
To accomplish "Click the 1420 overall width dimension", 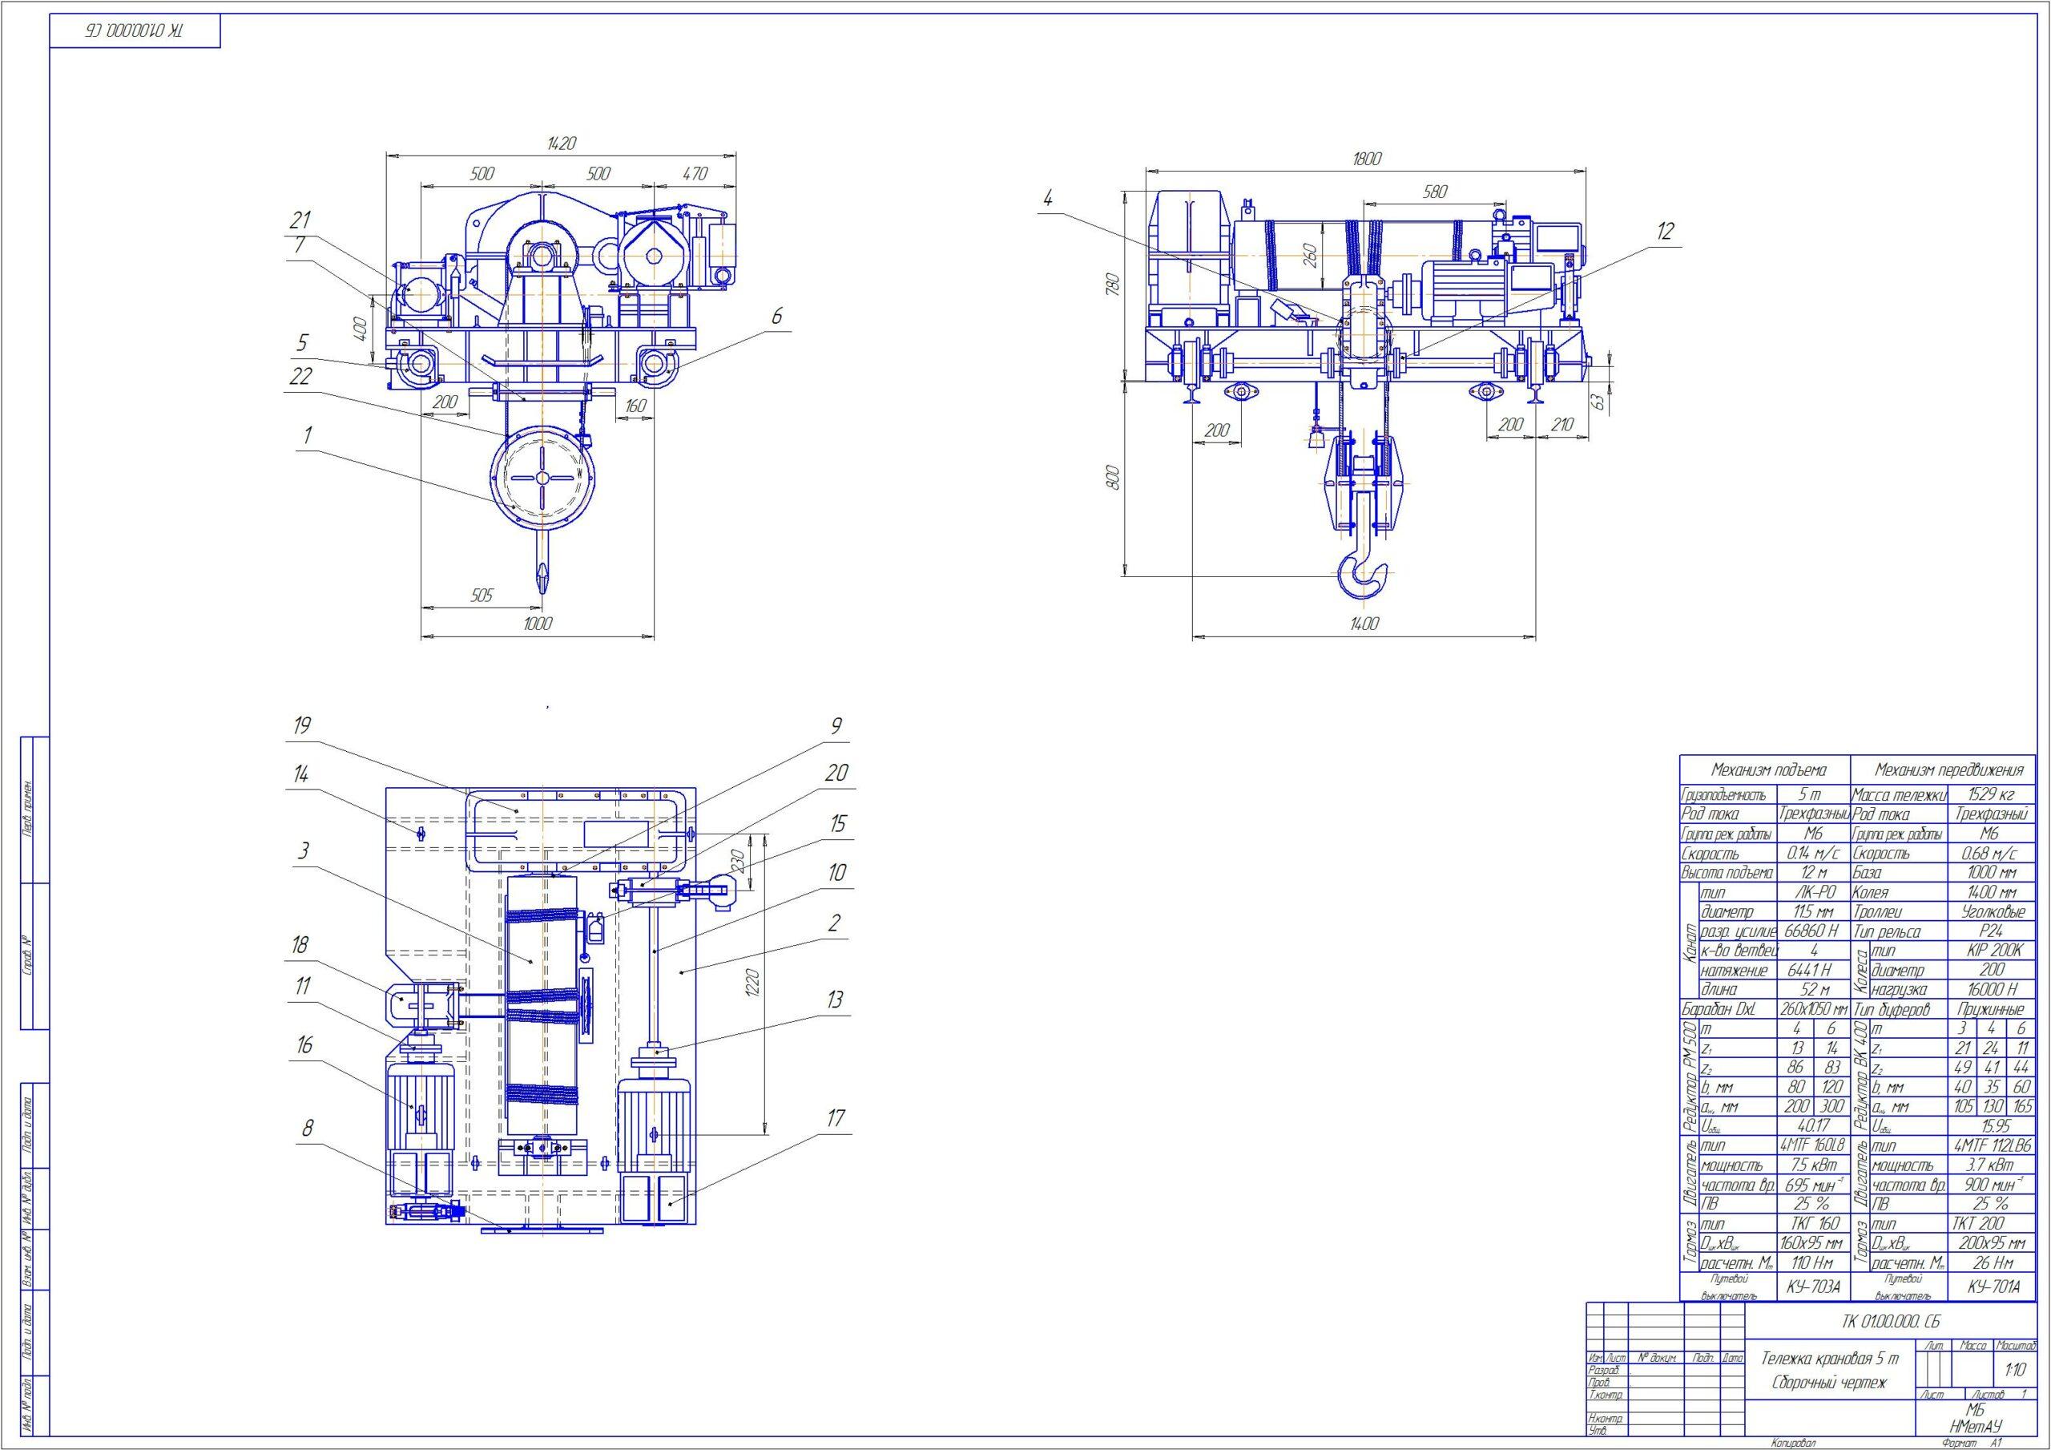I will [561, 143].
